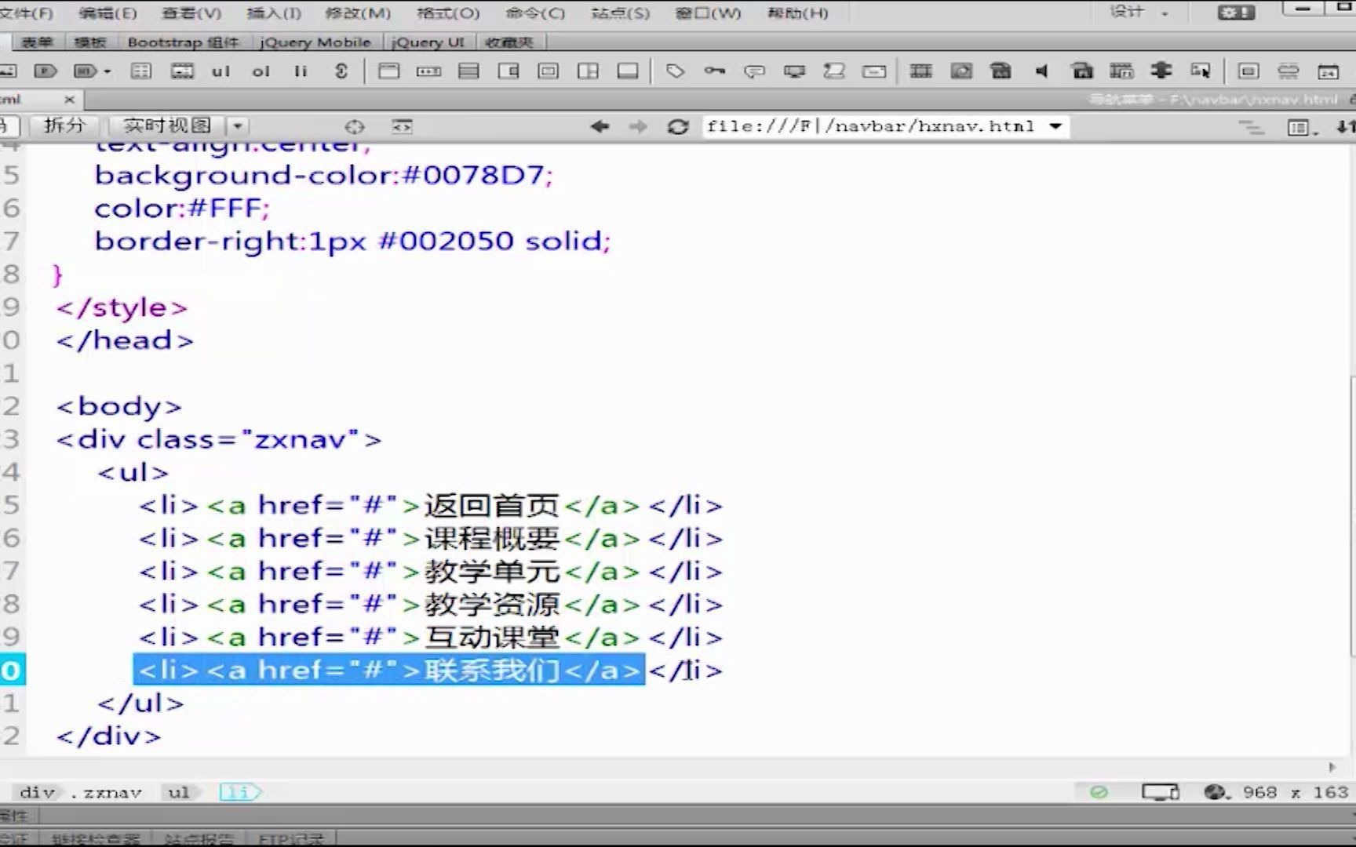Image resolution: width=1356 pixels, height=847 pixels.
Task: Refresh the live view
Action: tap(678, 126)
